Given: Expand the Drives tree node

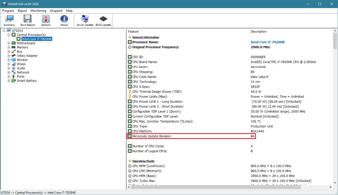Looking at the screenshot, I should point(9,64).
